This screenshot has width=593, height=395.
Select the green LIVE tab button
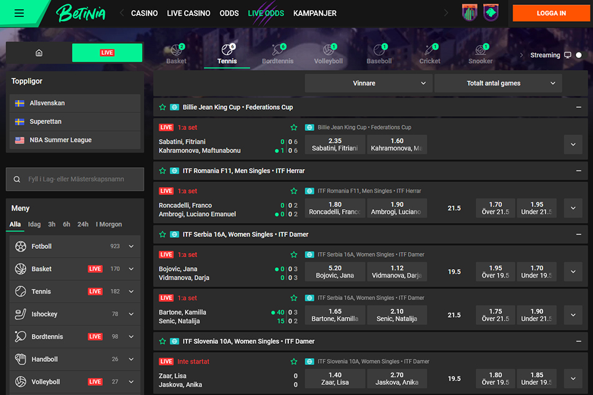click(x=107, y=53)
